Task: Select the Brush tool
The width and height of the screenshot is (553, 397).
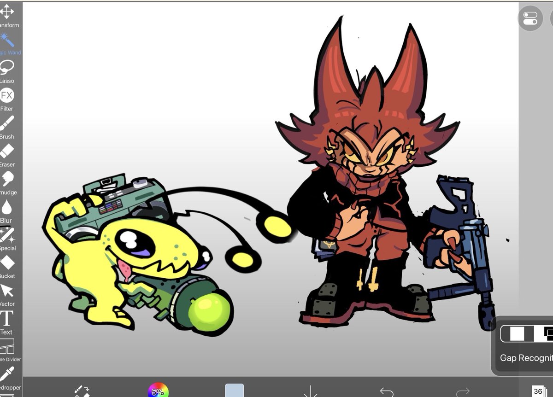Action: (x=7, y=128)
